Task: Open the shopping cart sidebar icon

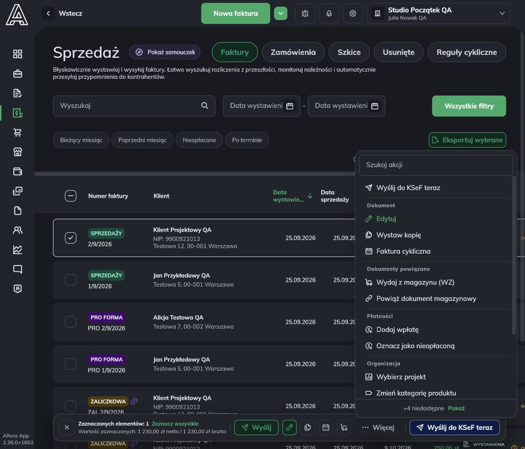Action: click(x=17, y=132)
